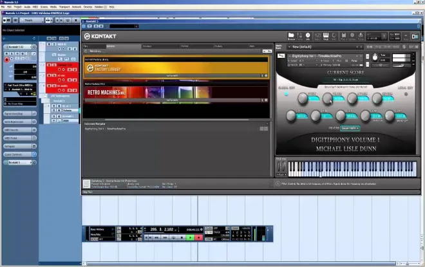Toggle the Local Edit LED
This screenshot has width=425, height=267.
pyautogui.click(x=406, y=94)
